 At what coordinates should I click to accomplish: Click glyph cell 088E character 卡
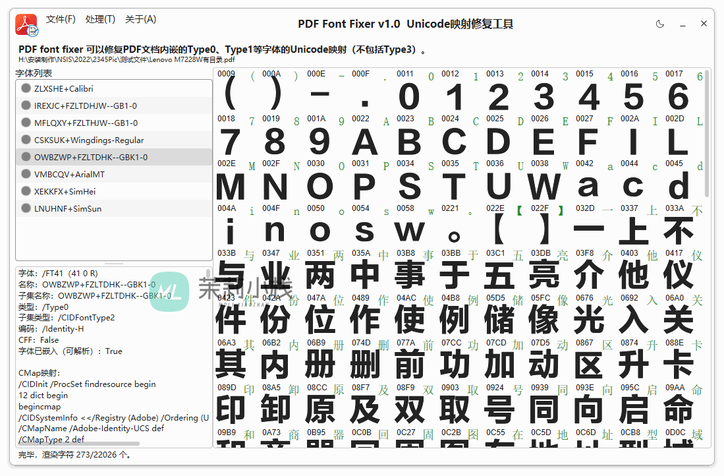684,360
